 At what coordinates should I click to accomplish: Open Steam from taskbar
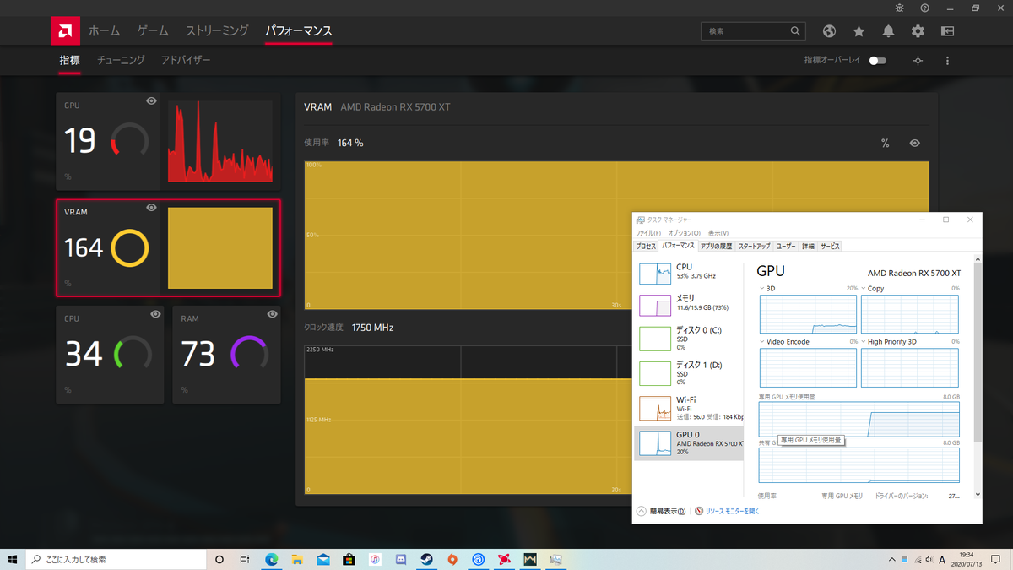(x=426, y=559)
